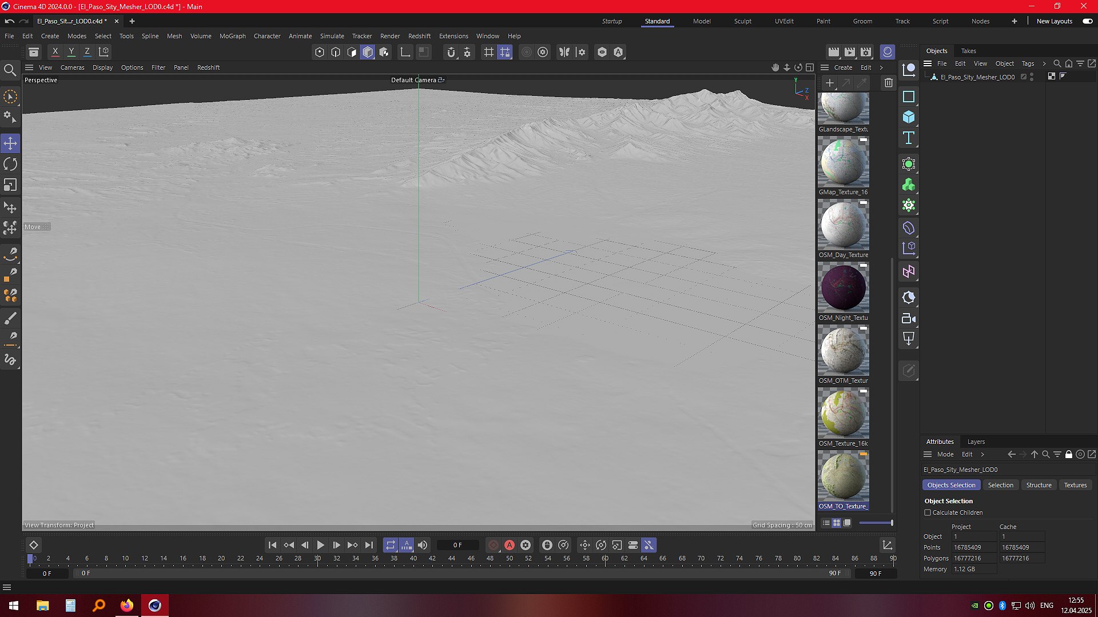Click the current frame field showing 0 F
1098x617 pixels.
pyautogui.click(x=457, y=545)
